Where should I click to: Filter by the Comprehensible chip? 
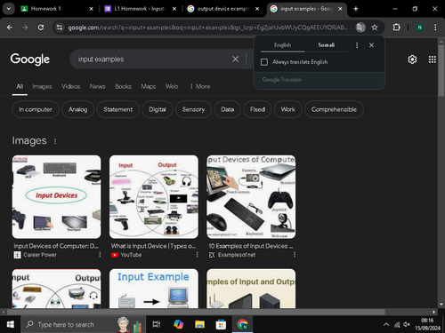tap(334, 109)
